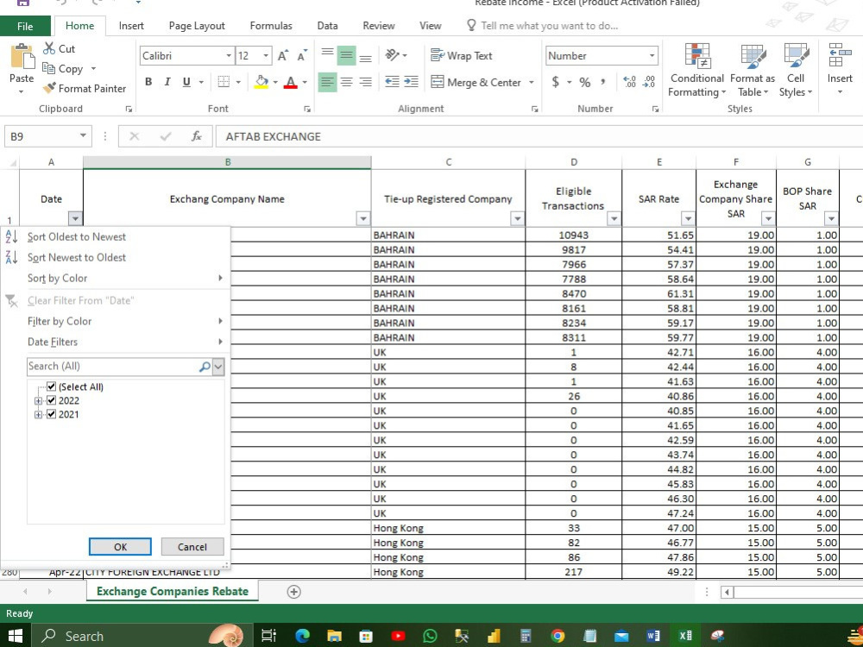Apply Comma Style
Viewport: 863px width, 647px height.
click(604, 82)
